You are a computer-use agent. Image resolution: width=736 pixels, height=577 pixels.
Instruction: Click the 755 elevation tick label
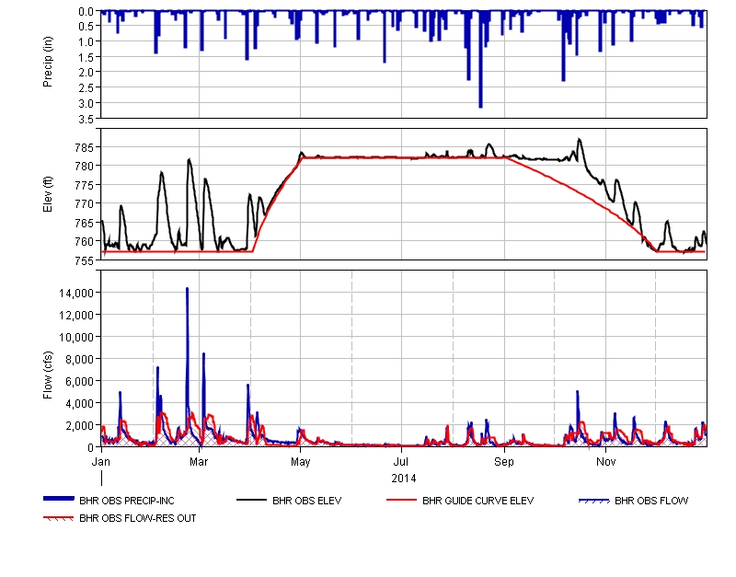tap(85, 260)
